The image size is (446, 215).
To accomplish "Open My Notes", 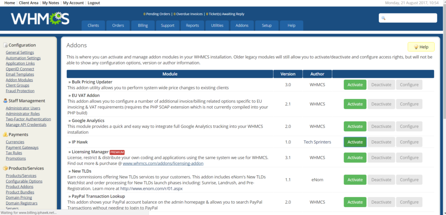I will click(51, 3).
